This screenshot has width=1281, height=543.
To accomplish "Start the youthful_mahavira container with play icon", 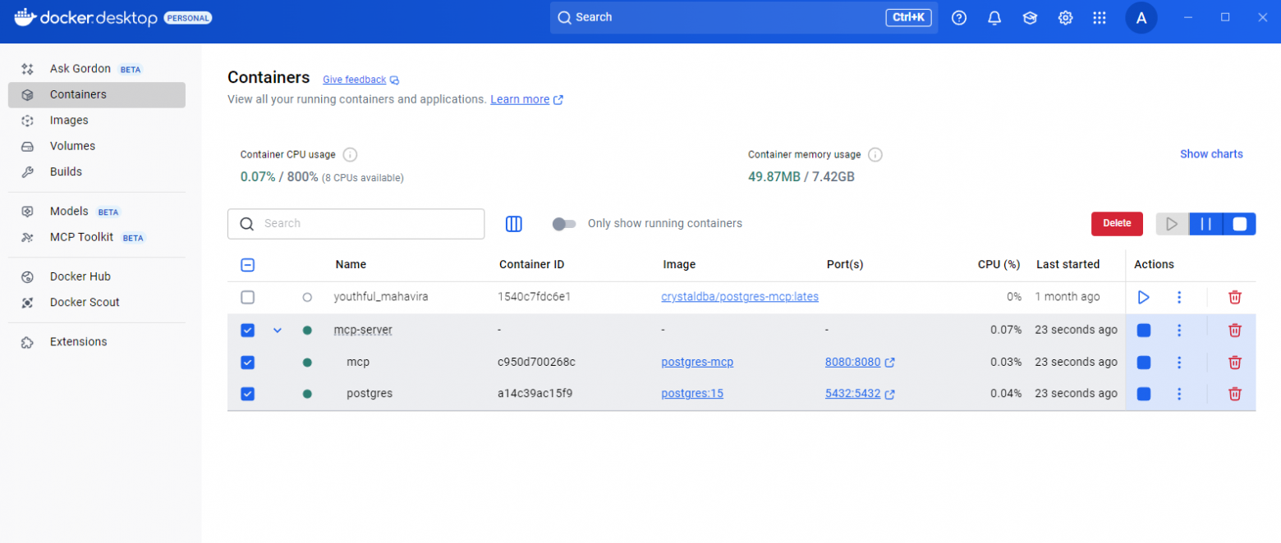I will click(x=1144, y=298).
